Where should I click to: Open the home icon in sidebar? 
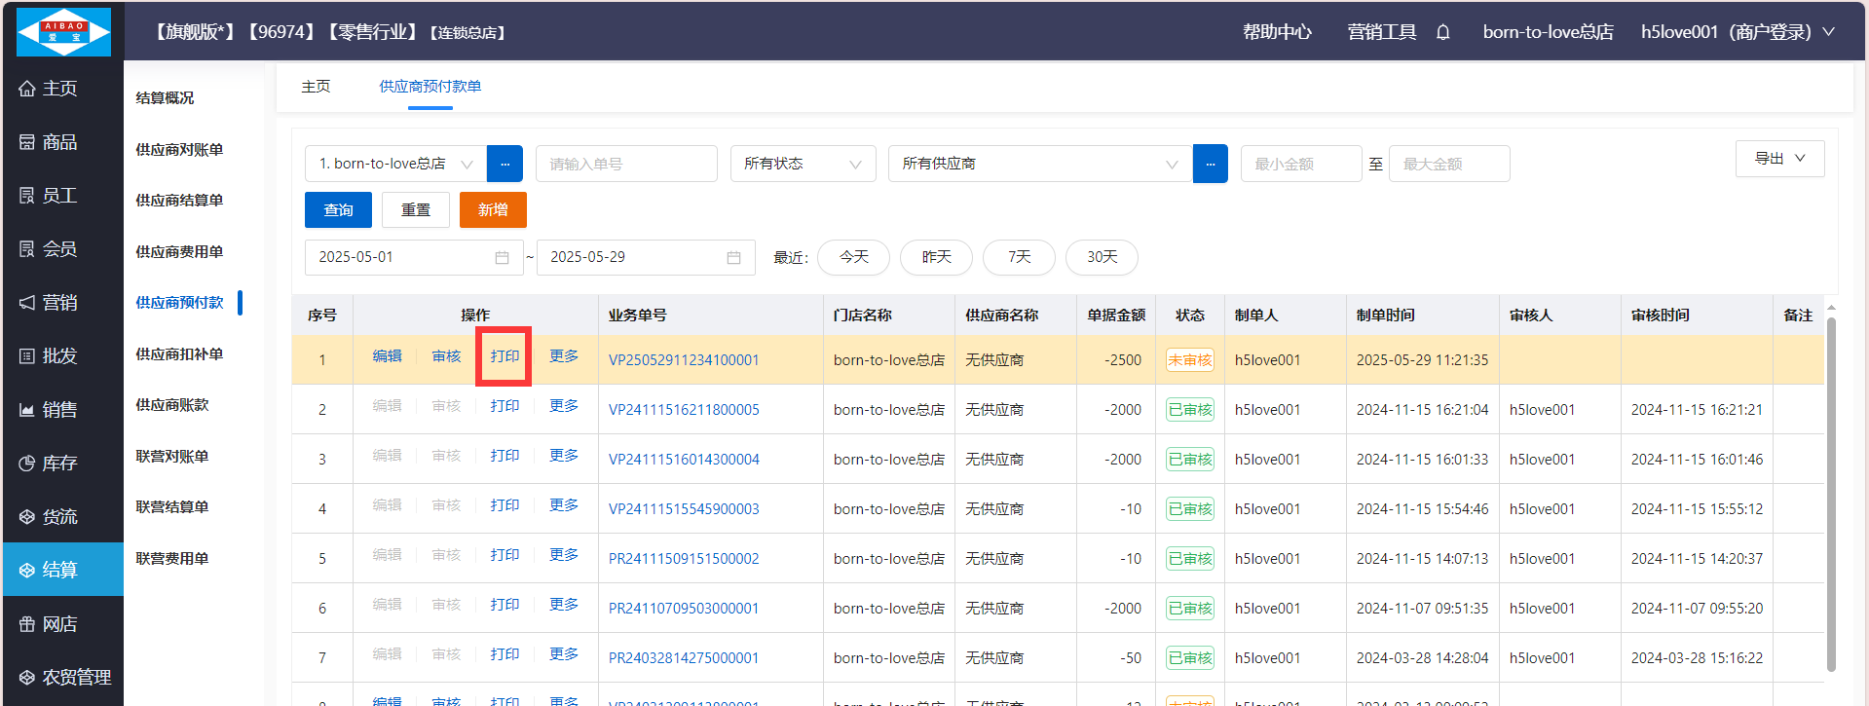point(27,89)
